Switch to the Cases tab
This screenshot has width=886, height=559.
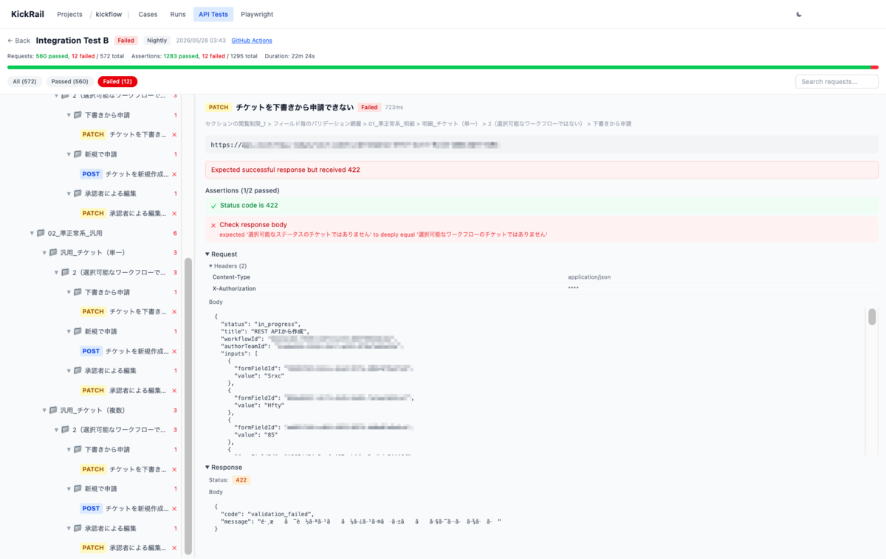[x=148, y=14]
